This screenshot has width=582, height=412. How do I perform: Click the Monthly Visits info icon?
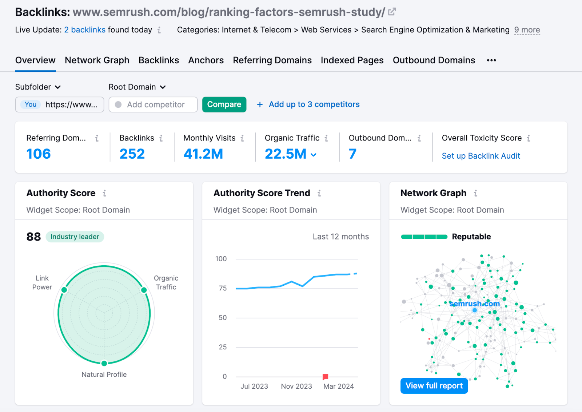[242, 138]
